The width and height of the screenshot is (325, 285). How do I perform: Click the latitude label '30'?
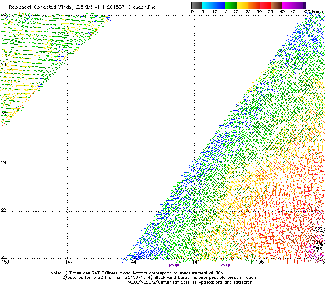pyautogui.click(x=4, y=14)
